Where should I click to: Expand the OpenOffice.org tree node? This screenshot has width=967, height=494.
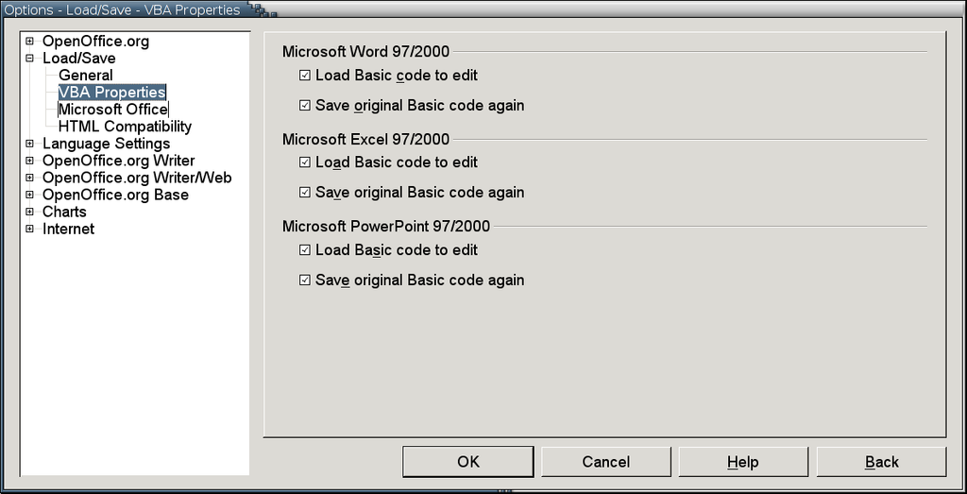pyautogui.click(x=30, y=42)
